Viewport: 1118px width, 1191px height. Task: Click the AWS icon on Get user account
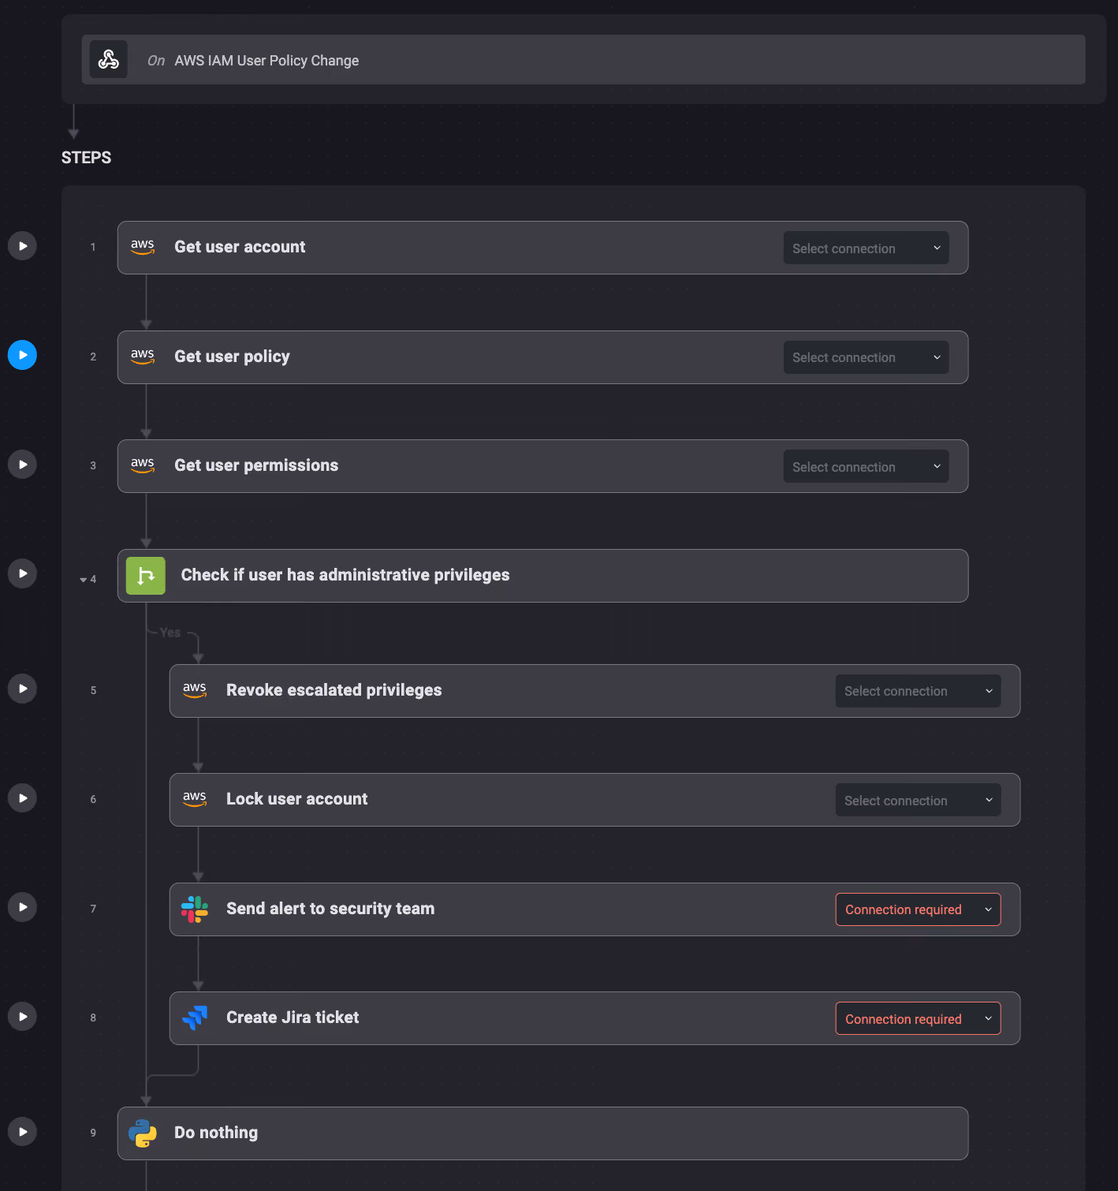[143, 247]
